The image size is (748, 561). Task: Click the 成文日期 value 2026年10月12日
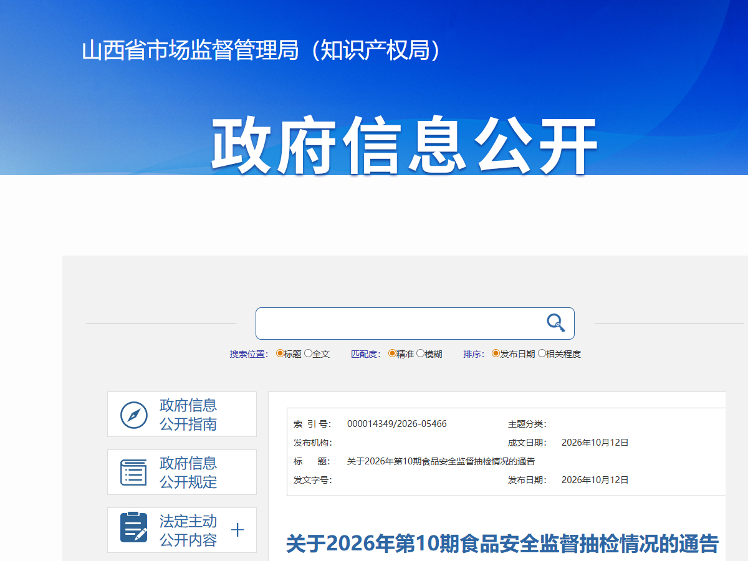(595, 443)
